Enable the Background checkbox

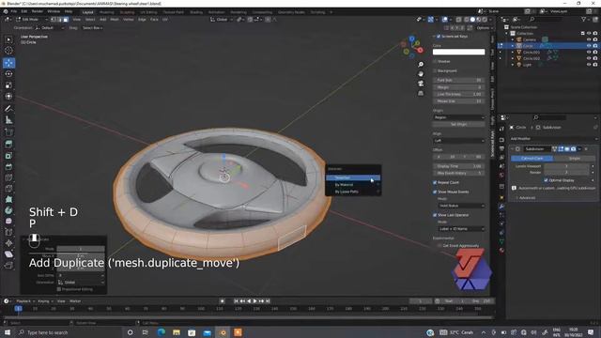coord(435,71)
